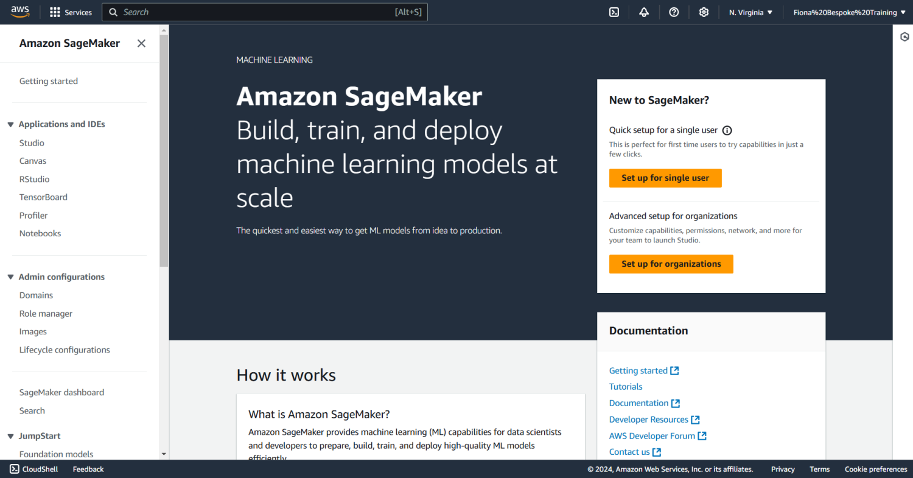Click the help question mark icon
The image size is (913, 478).
[x=674, y=12]
